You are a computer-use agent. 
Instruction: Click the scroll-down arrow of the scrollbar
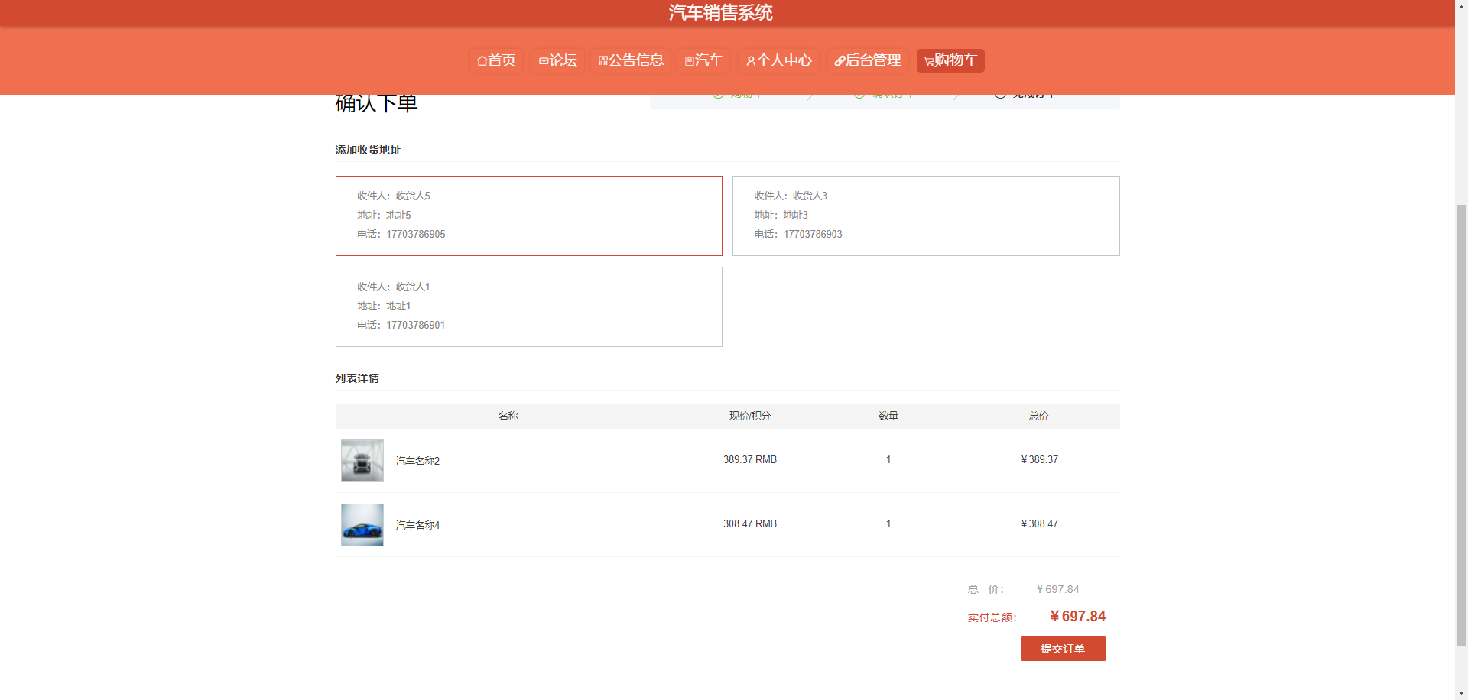click(x=1461, y=693)
